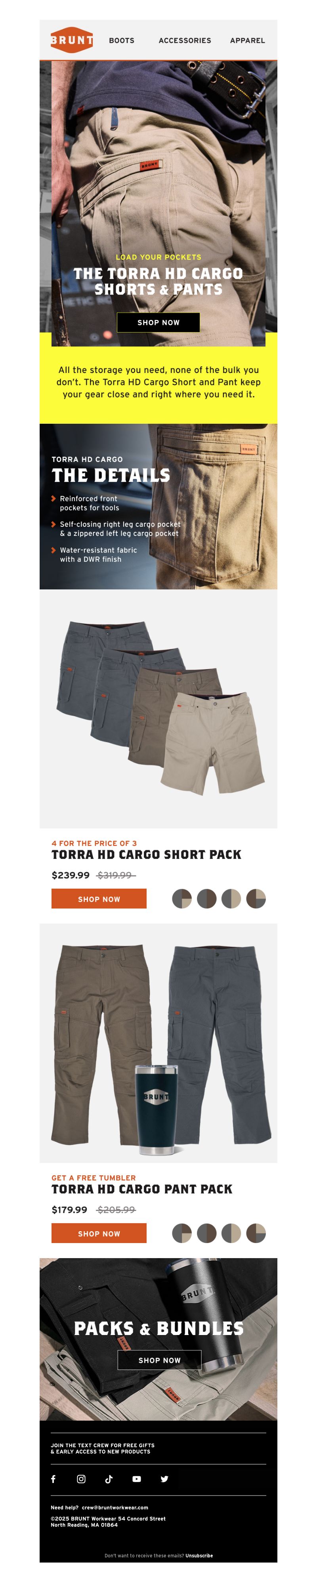Screen dimensions: 317x1578
Task: Click the BRUNT logo in the header
Action: pyautogui.click(x=72, y=40)
